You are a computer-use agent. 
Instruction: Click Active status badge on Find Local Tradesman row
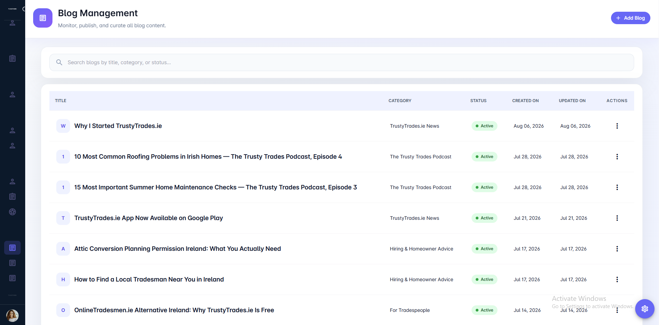pyautogui.click(x=484, y=279)
